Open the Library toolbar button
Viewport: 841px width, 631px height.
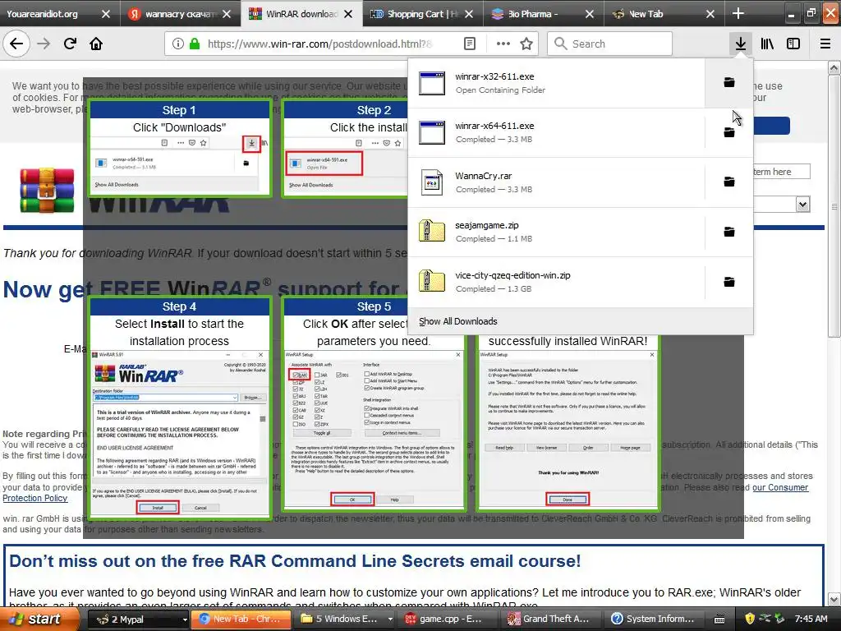767,44
